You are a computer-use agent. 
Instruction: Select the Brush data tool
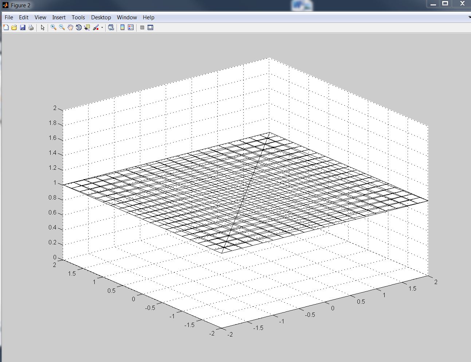96,27
